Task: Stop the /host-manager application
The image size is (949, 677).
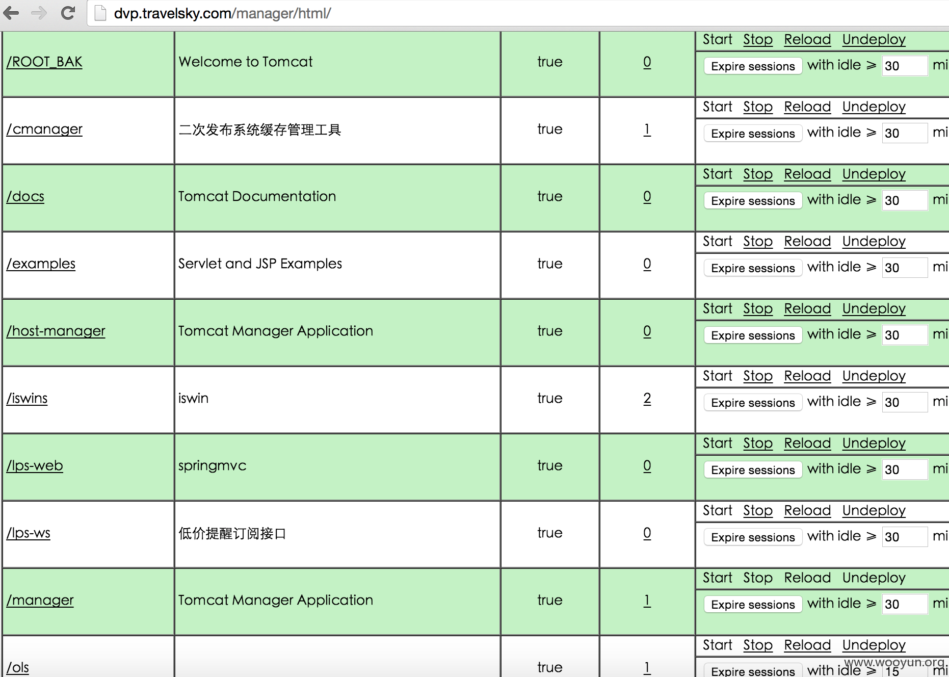Action: click(x=758, y=308)
